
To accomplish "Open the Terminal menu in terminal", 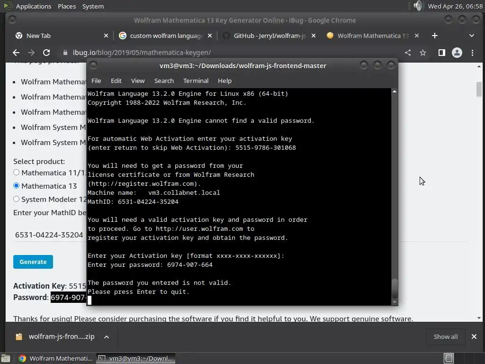I will [196, 81].
